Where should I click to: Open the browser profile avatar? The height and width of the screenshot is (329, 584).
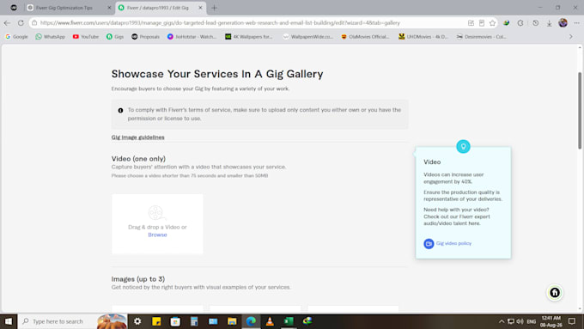click(x=563, y=22)
